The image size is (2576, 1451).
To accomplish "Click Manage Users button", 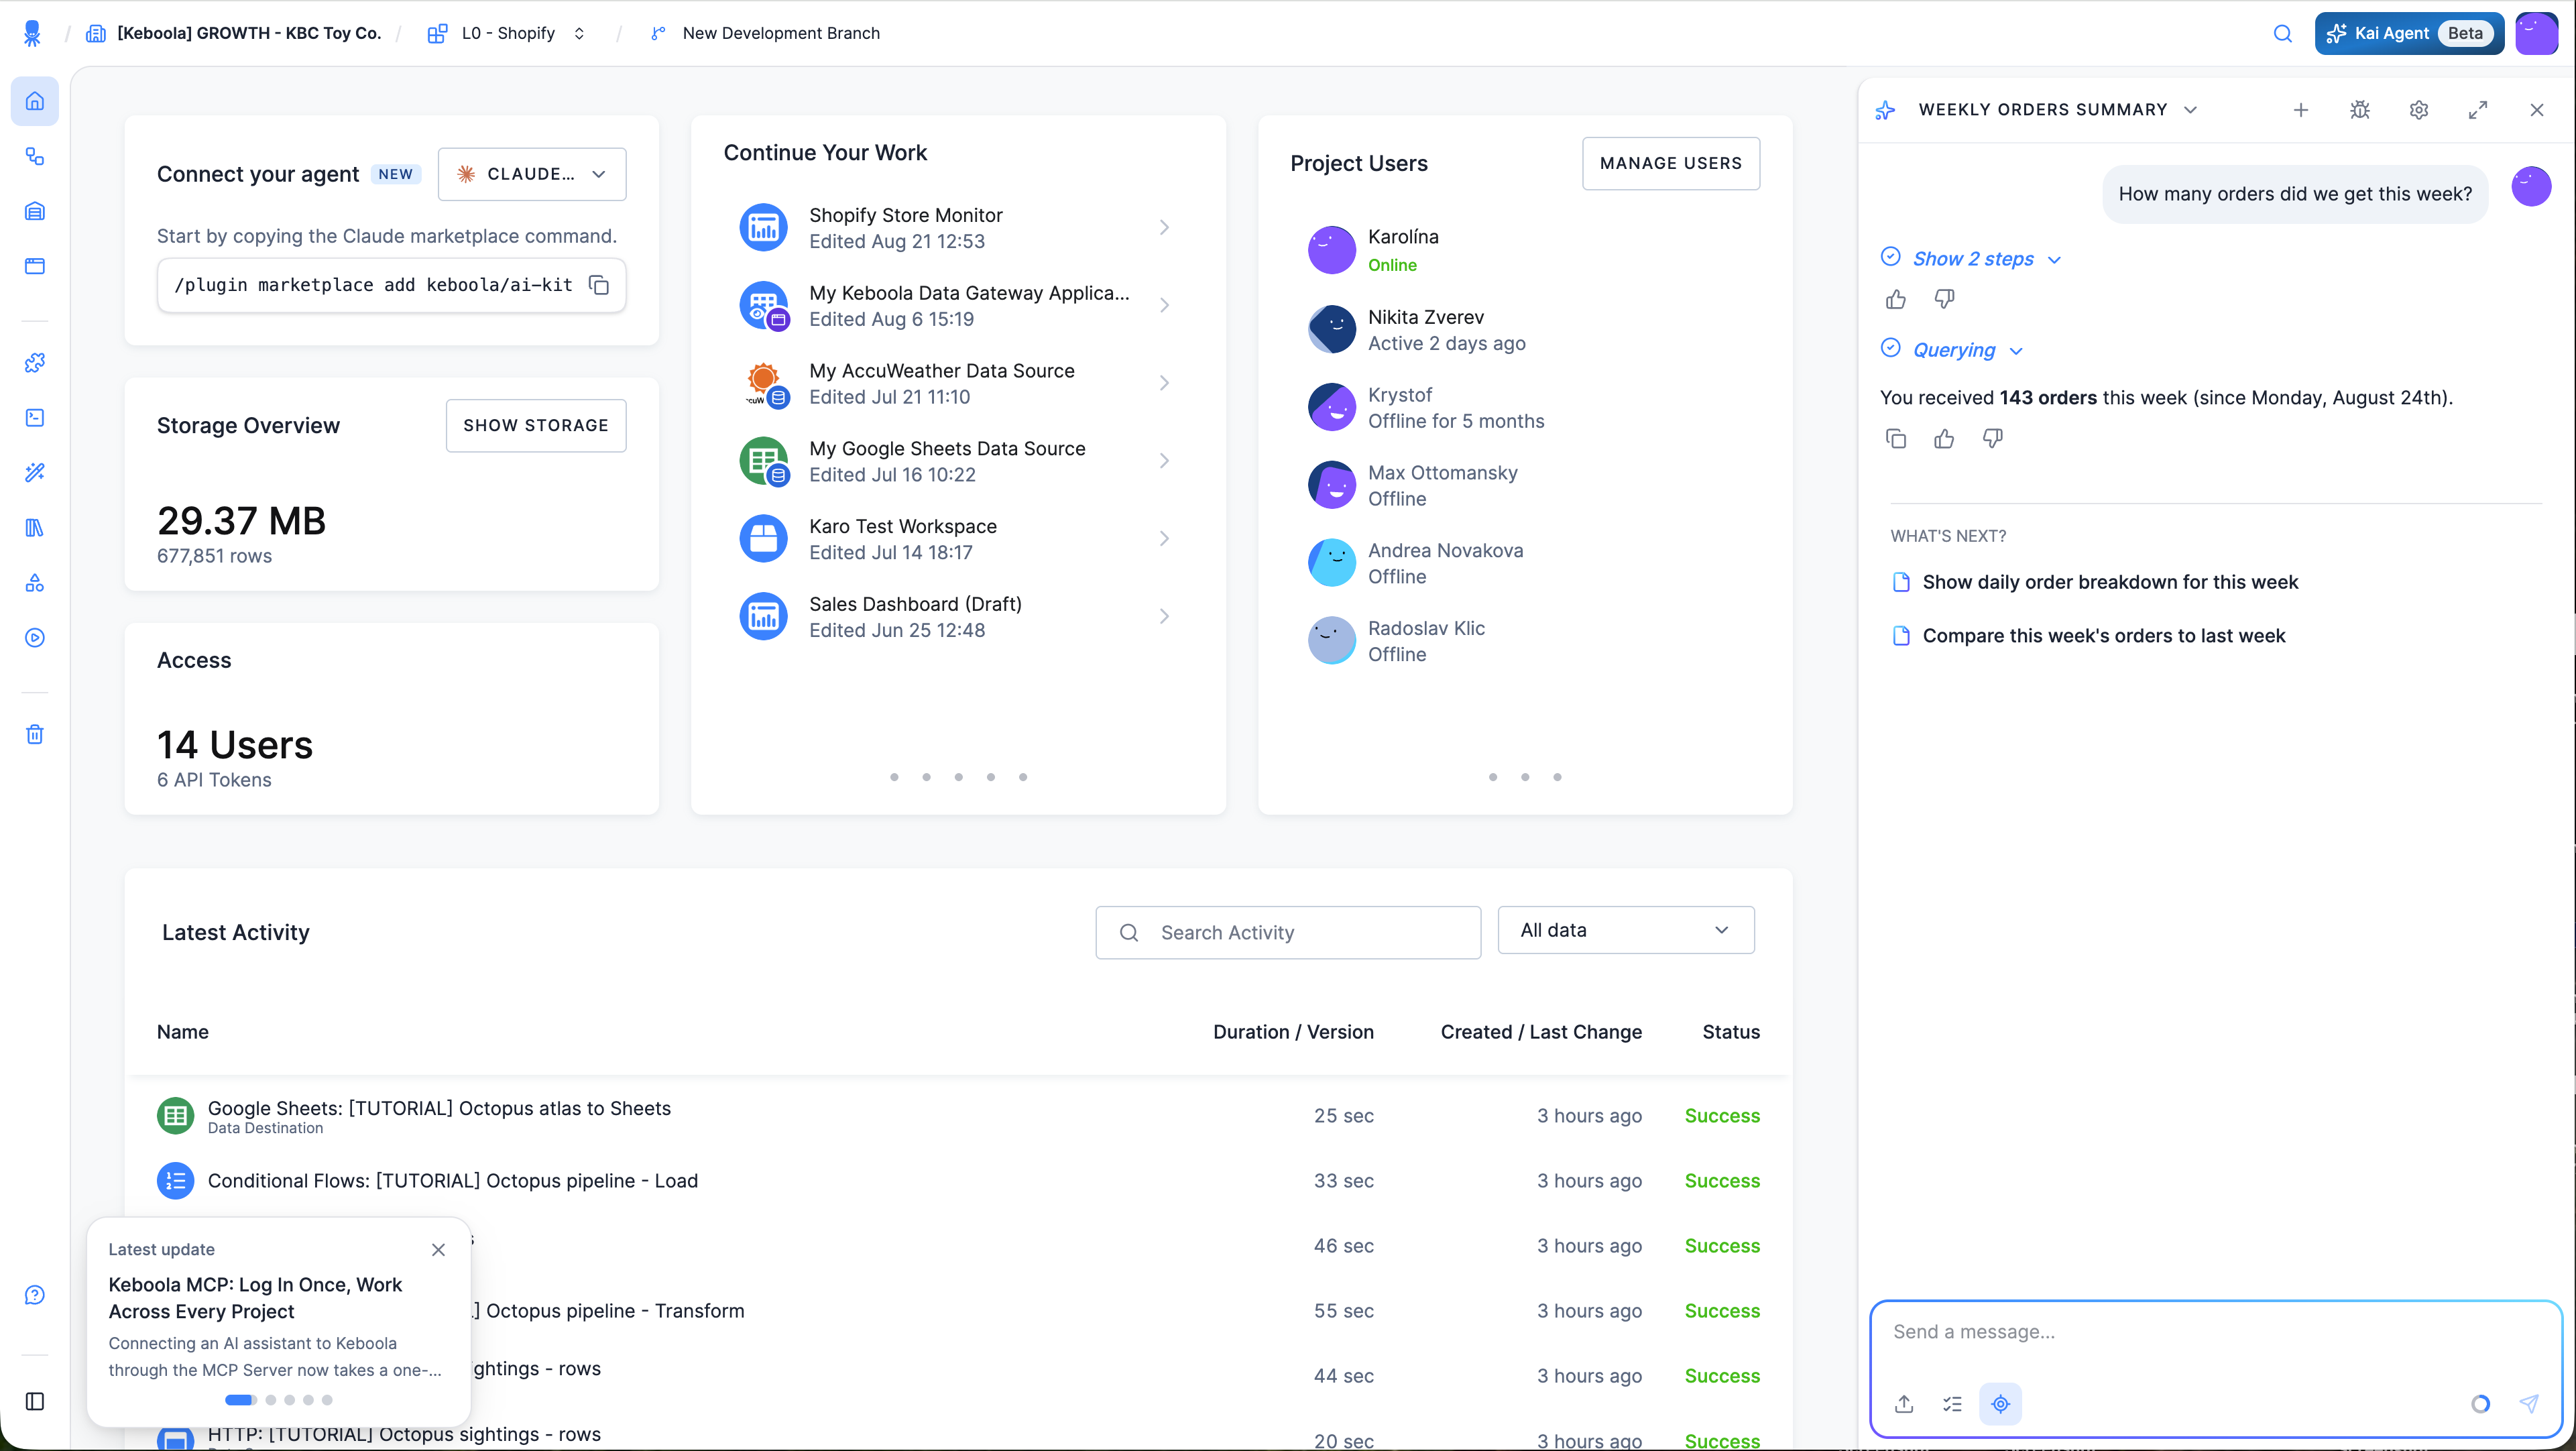I will point(1671,163).
